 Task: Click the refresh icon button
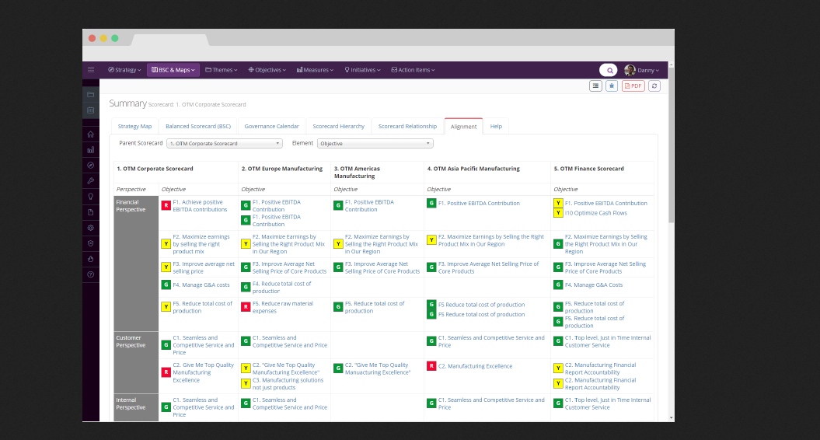[x=654, y=86]
